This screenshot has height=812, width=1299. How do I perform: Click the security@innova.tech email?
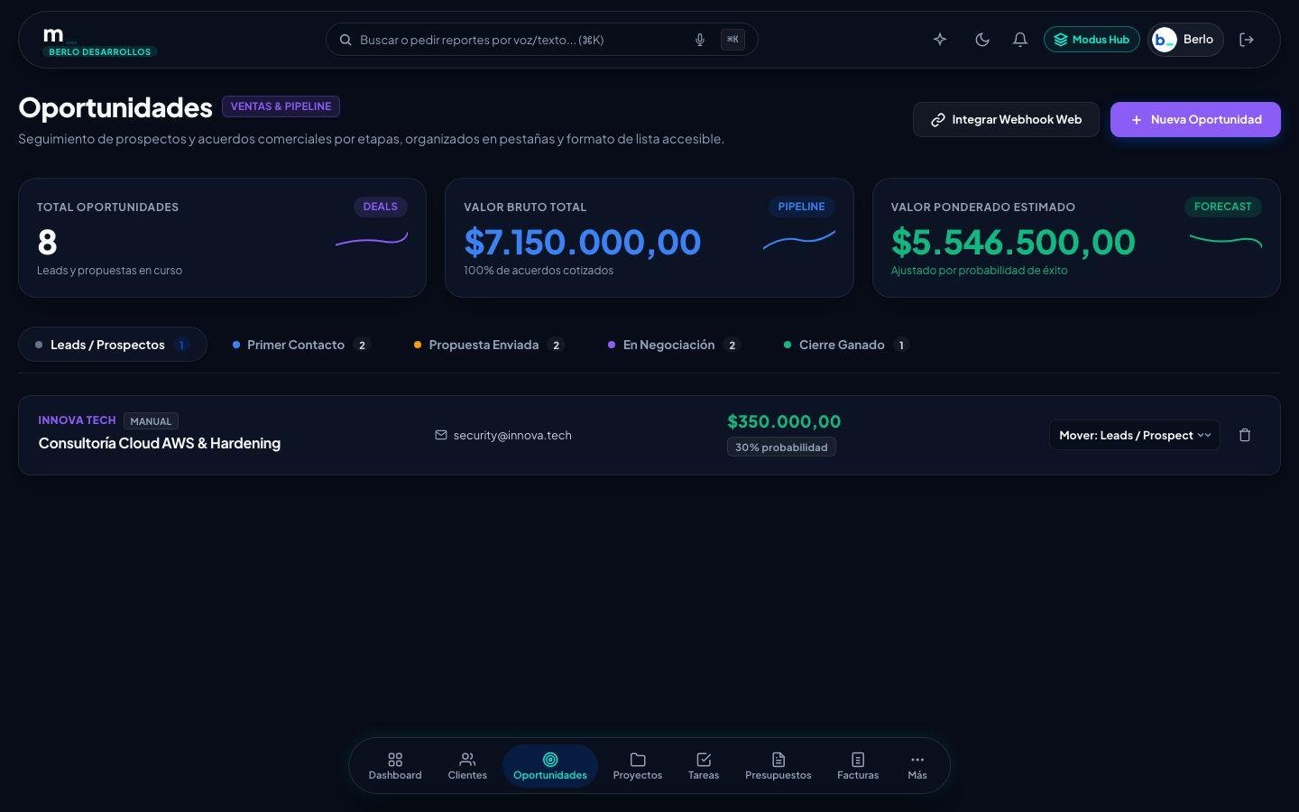[x=512, y=435]
